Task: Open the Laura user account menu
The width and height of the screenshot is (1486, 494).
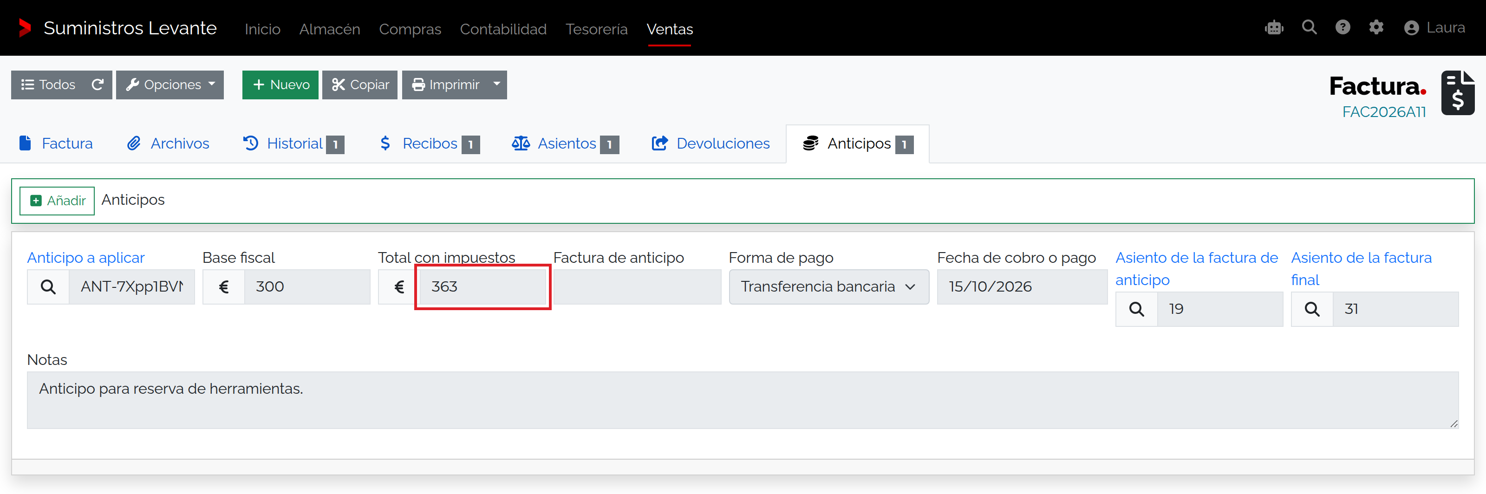Action: click(x=1434, y=28)
